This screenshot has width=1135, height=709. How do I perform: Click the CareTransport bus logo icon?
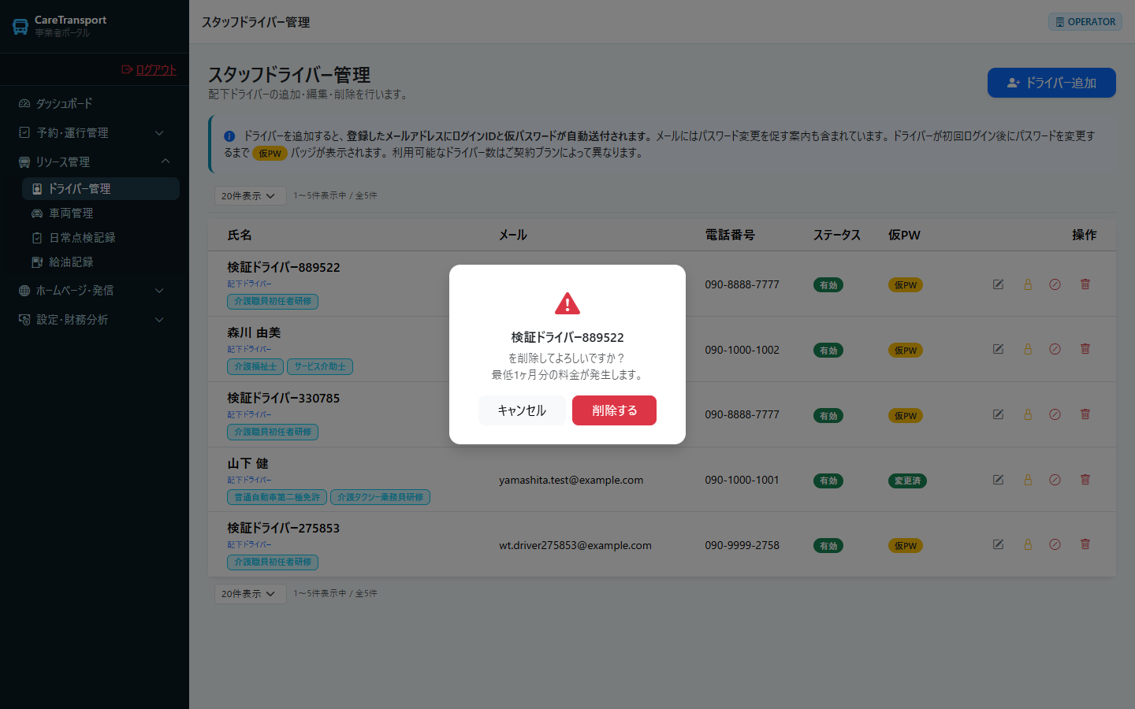(20, 27)
